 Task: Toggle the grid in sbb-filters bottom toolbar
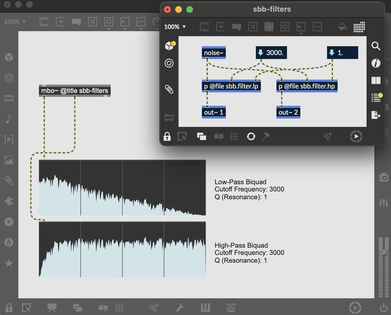pyautogui.click(x=234, y=136)
